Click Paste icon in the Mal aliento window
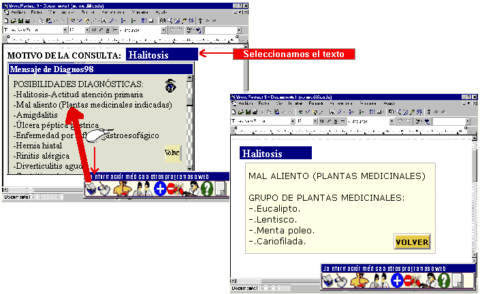Screen dimensions: 480x294 (x=276, y=112)
